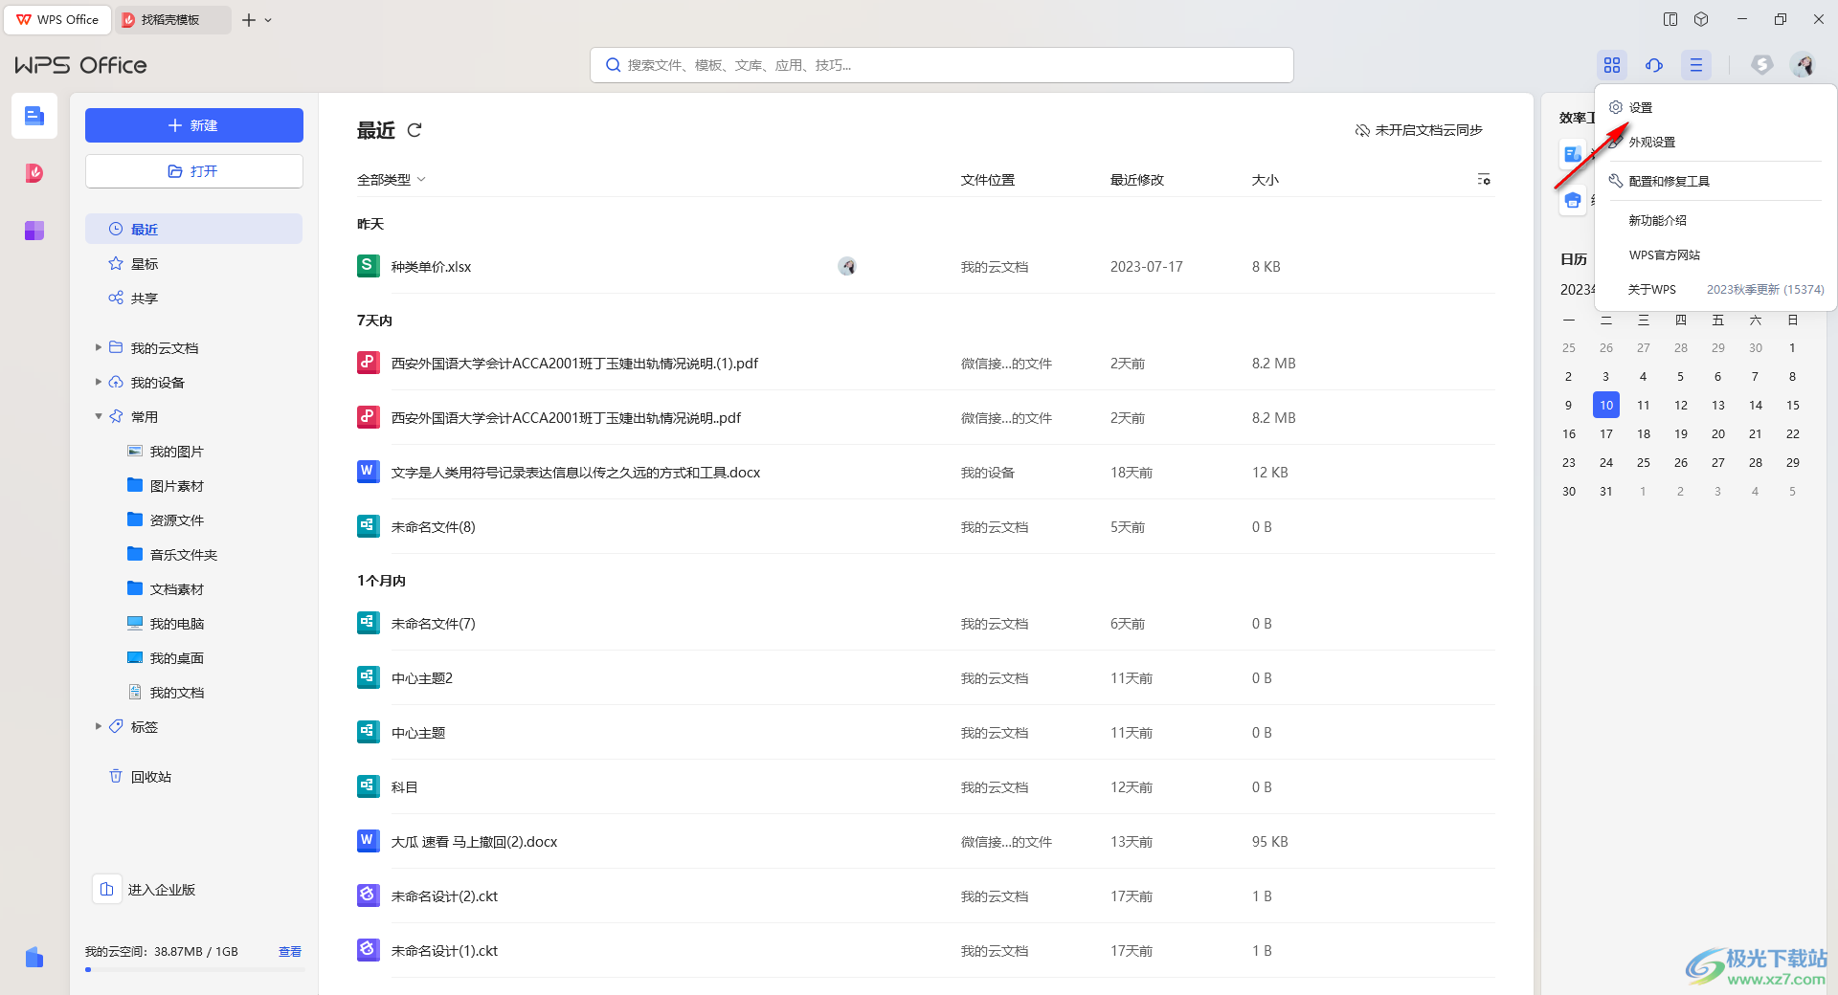This screenshot has width=1838, height=995.
Task: Expand 我的设备 tree node
Action: pyautogui.click(x=98, y=382)
